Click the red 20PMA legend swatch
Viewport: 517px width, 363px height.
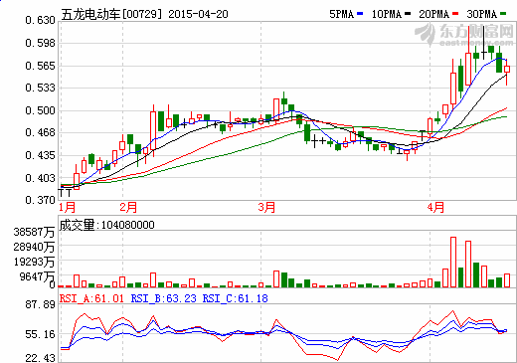(x=455, y=14)
